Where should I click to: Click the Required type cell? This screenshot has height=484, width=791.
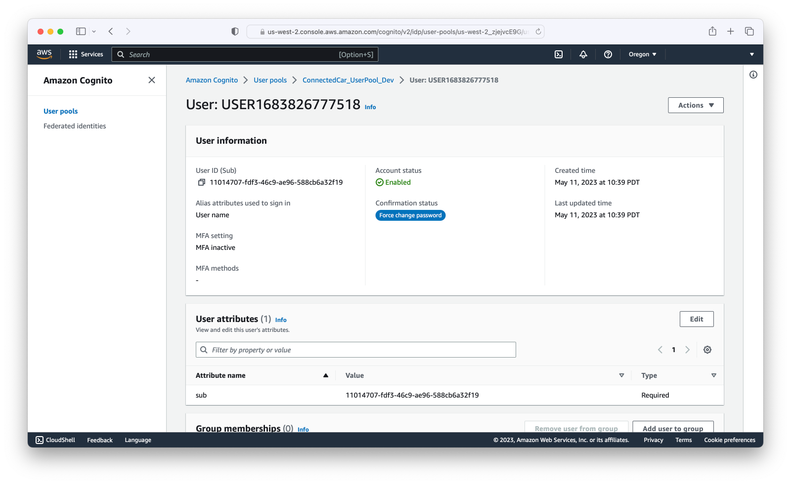tap(655, 395)
